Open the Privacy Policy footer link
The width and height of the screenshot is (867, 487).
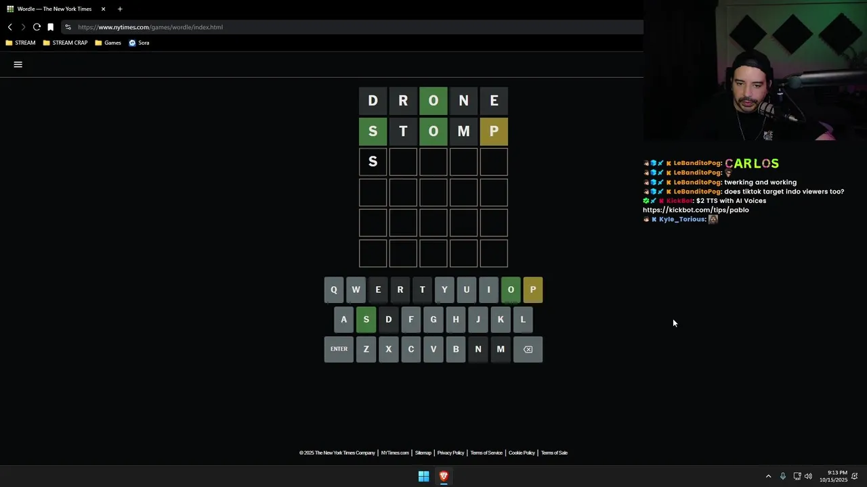click(x=450, y=453)
